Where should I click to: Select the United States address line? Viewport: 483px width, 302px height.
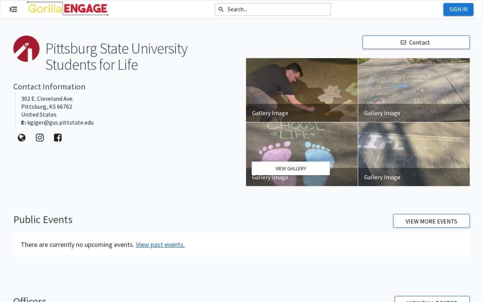(39, 115)
